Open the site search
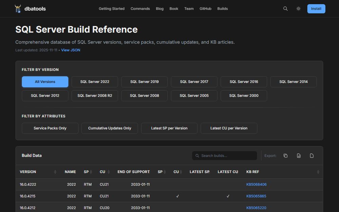 point(285,8)
